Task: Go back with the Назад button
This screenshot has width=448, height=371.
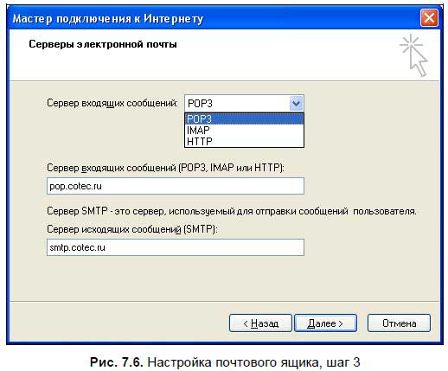Action: coord(260,323)
